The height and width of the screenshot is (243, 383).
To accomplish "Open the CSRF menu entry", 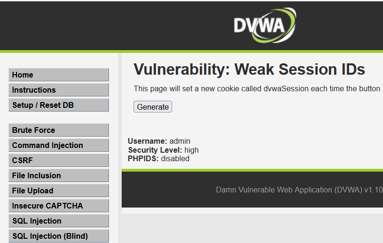I will point(58,161).
